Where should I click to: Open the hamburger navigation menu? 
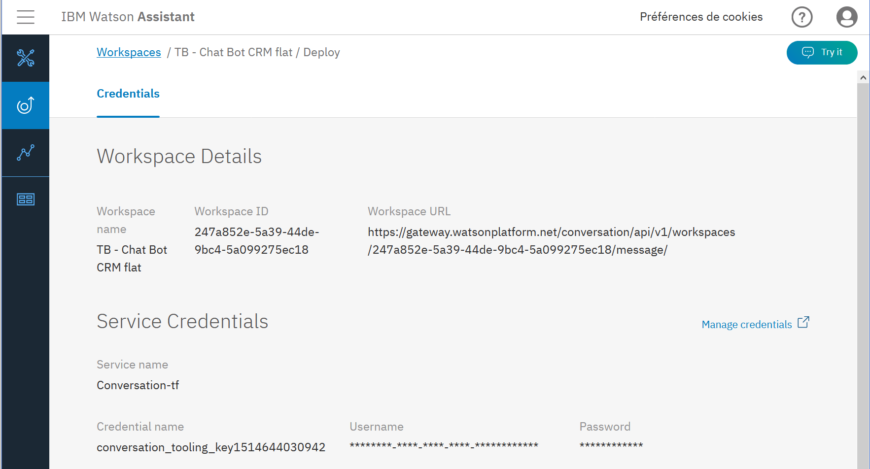point(26,17)
